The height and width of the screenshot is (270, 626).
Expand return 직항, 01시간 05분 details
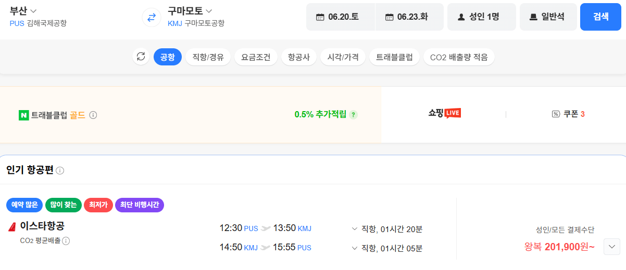[387, 248]
